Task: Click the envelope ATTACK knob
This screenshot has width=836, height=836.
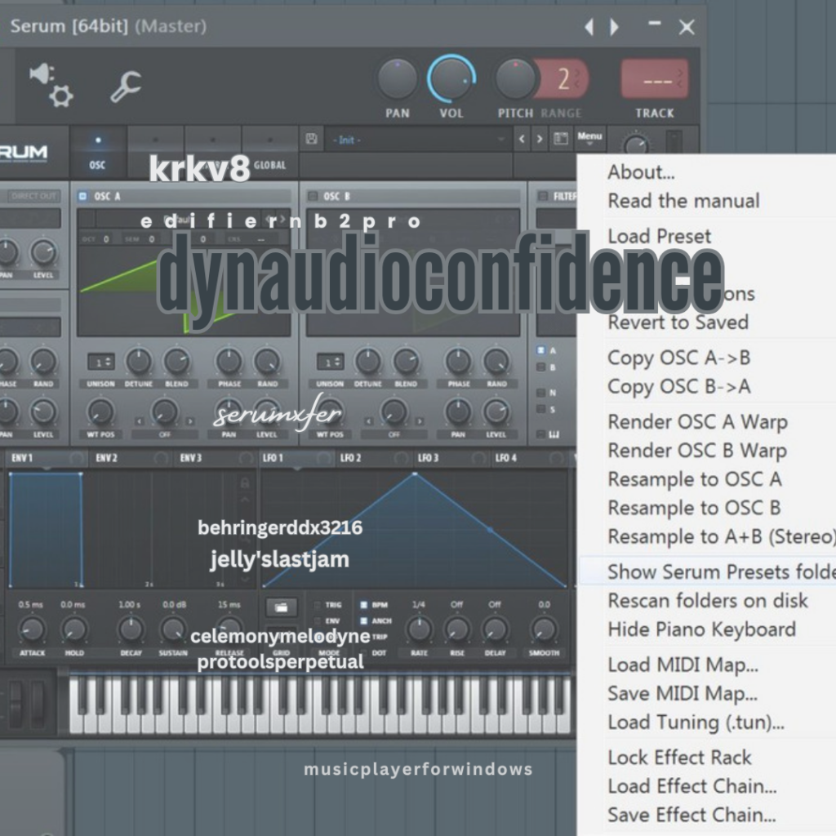Action: (x=32, y=629)
